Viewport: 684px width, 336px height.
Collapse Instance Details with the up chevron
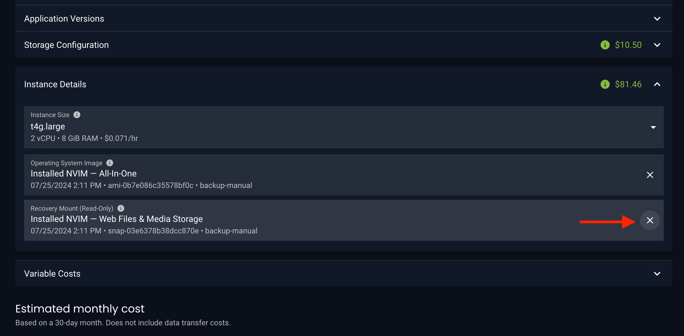click(x=657, y=85)
